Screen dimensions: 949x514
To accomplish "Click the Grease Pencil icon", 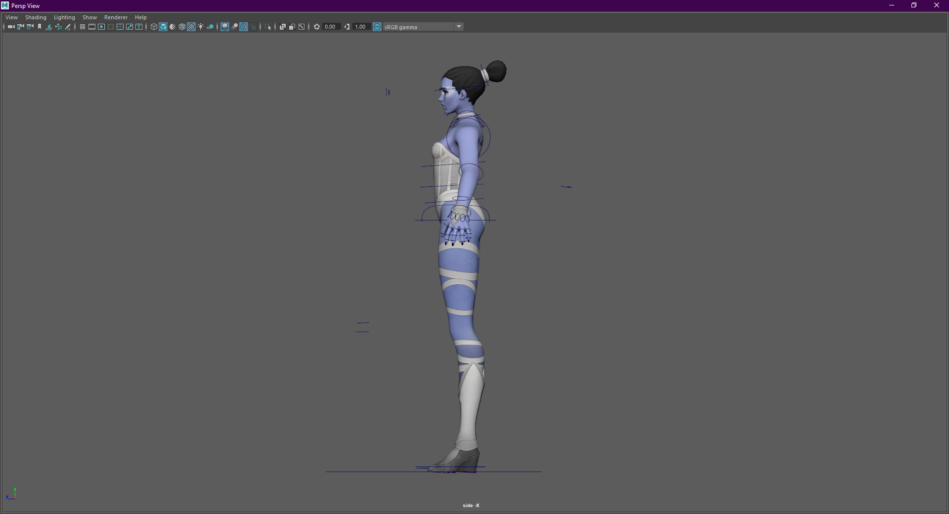I will click(x=68, y=27).
